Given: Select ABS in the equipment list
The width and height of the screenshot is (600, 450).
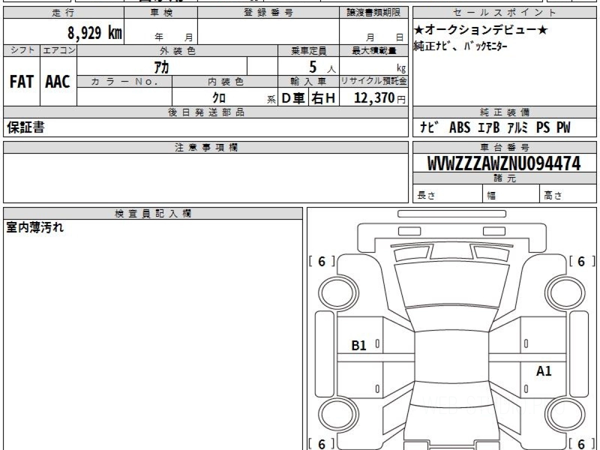Looking at the screenshot, I should click(459, 128).
